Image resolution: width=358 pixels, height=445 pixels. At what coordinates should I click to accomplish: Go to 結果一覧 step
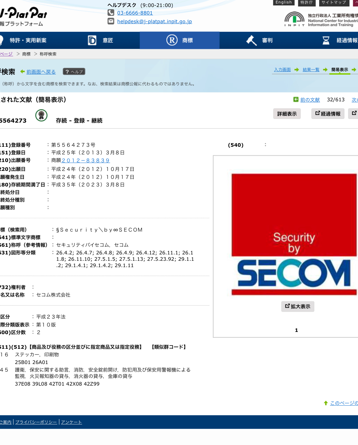click(311, 70)
